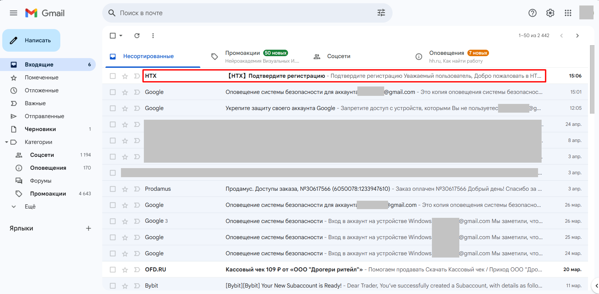Open the main menu hamburger icon
This screenshot has height=294, width=599.
14,13
